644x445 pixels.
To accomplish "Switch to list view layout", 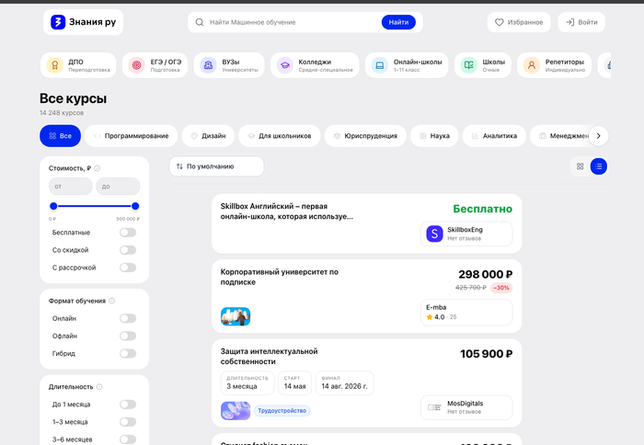I will [x=598, y=166].
